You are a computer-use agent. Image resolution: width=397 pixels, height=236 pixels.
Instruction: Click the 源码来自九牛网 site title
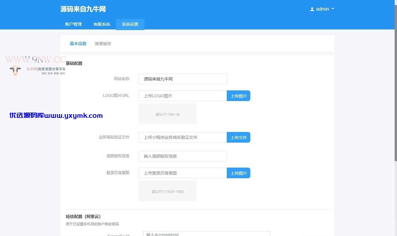(x=83, y=9)
